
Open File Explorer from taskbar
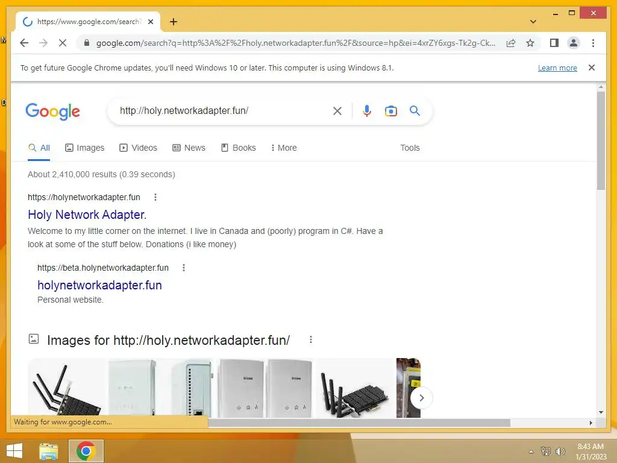(49, 451)
